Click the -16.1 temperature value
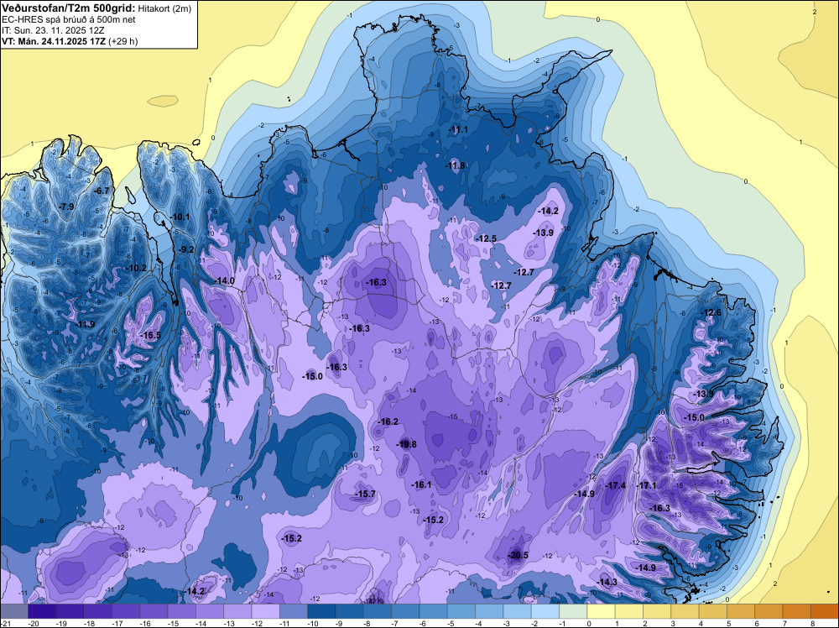The width and height of the screenshot is (839, 628). (422, 484)
